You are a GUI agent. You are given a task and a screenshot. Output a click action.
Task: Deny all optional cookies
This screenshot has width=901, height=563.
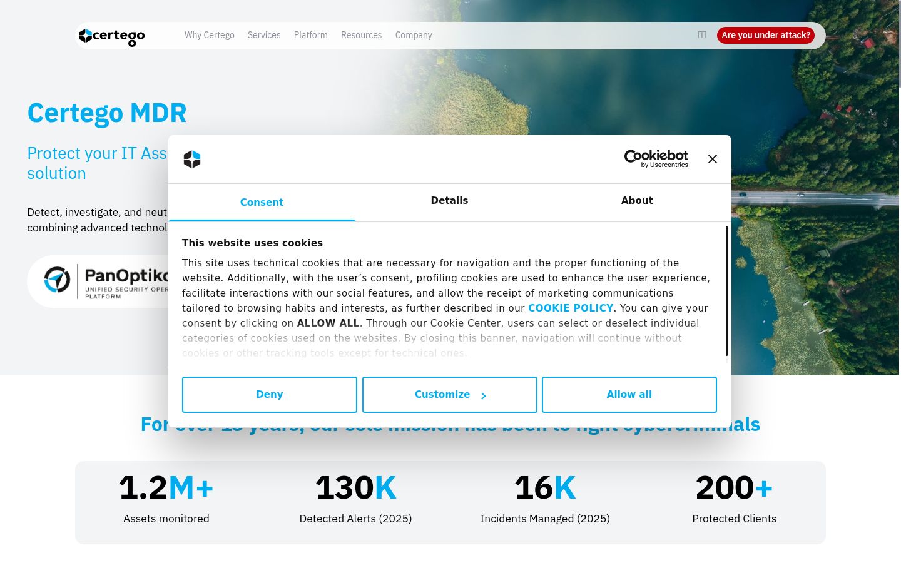(x=270, y=395)
